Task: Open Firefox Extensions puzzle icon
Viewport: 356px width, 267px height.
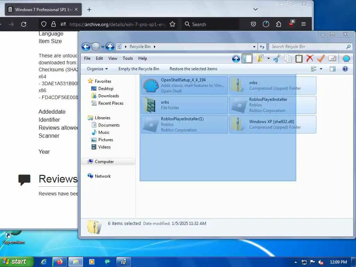Action: coord(278,24)
